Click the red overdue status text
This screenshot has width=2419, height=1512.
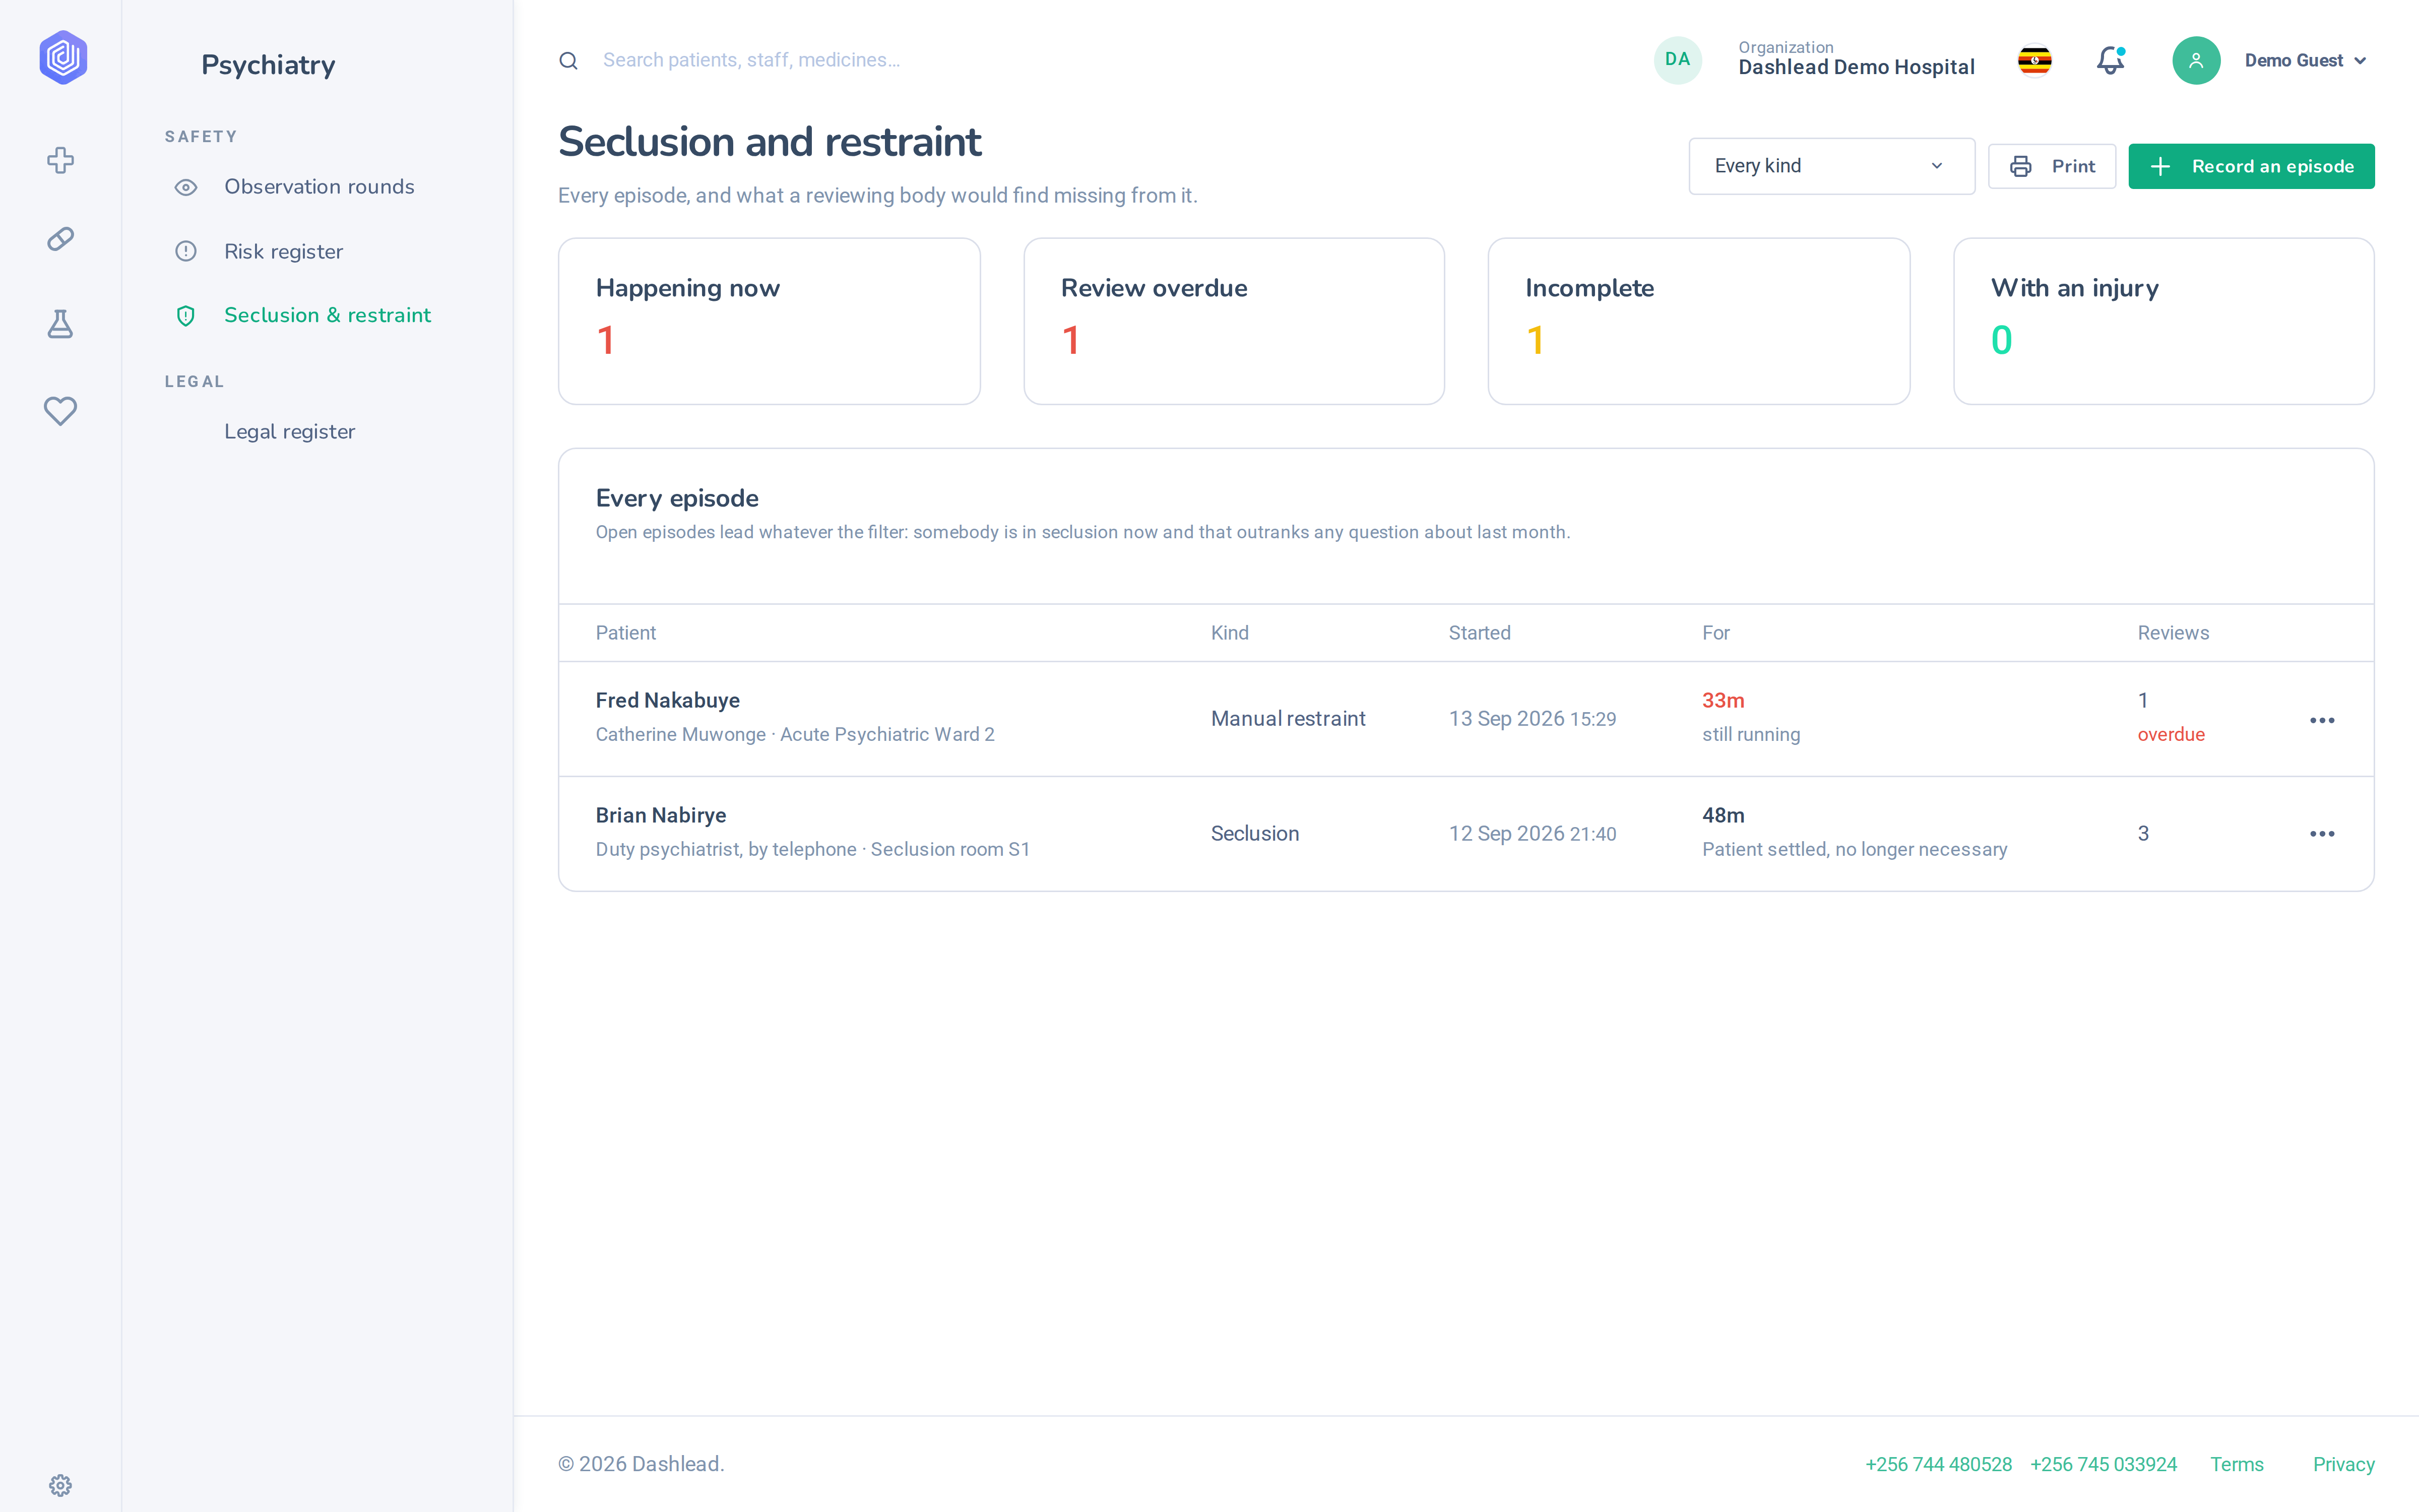tap(2170, 735)
